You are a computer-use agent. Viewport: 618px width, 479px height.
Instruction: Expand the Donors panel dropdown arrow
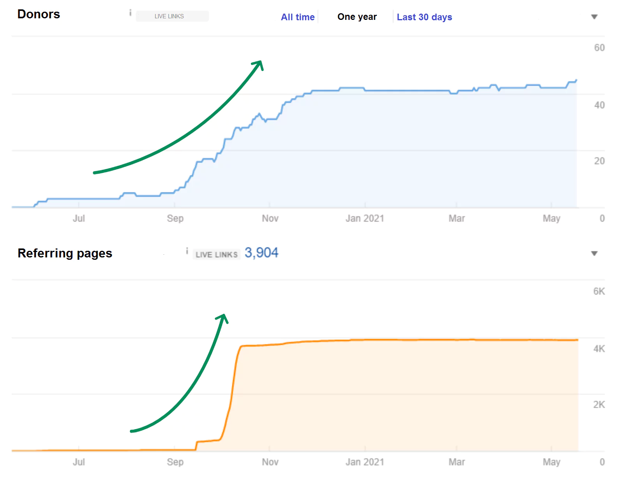[x=594, y=17]
